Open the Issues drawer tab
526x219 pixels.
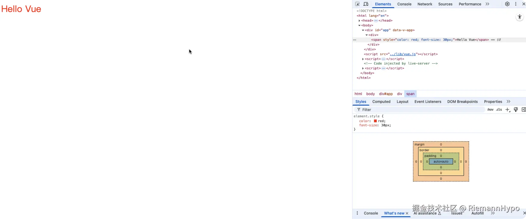(457, 213)
